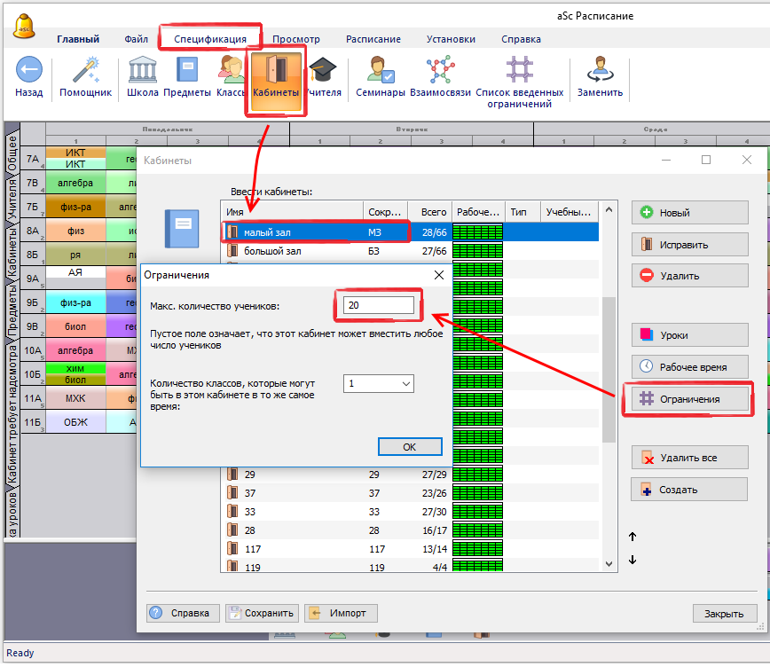Expand the classes-per-room count dropdown

tap(406, 384)
